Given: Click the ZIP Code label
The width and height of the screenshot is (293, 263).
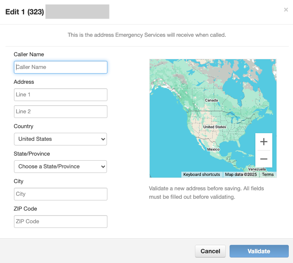Looking at the screenshot, I should pos(26,209).
